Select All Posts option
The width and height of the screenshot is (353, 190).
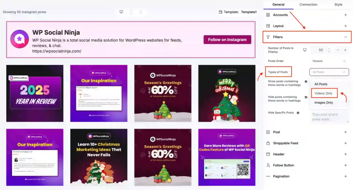[x=321, y=84]
